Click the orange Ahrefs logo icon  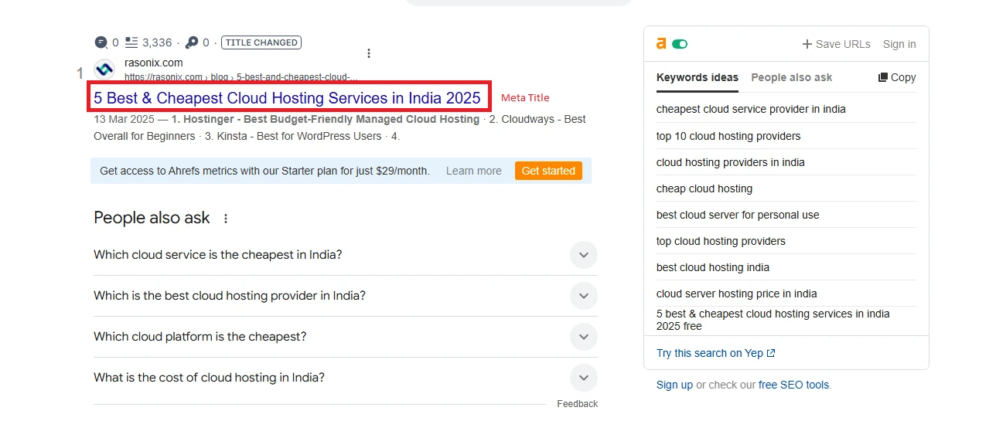pos(661,44)
